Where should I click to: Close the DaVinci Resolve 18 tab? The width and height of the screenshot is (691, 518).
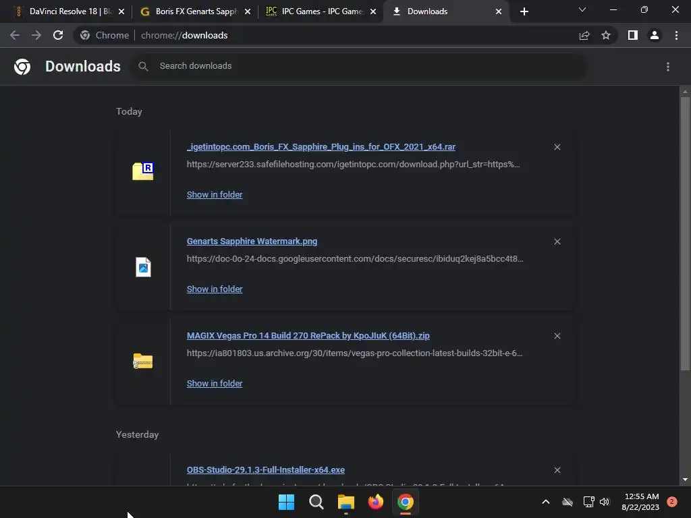(x=121, y=11)
